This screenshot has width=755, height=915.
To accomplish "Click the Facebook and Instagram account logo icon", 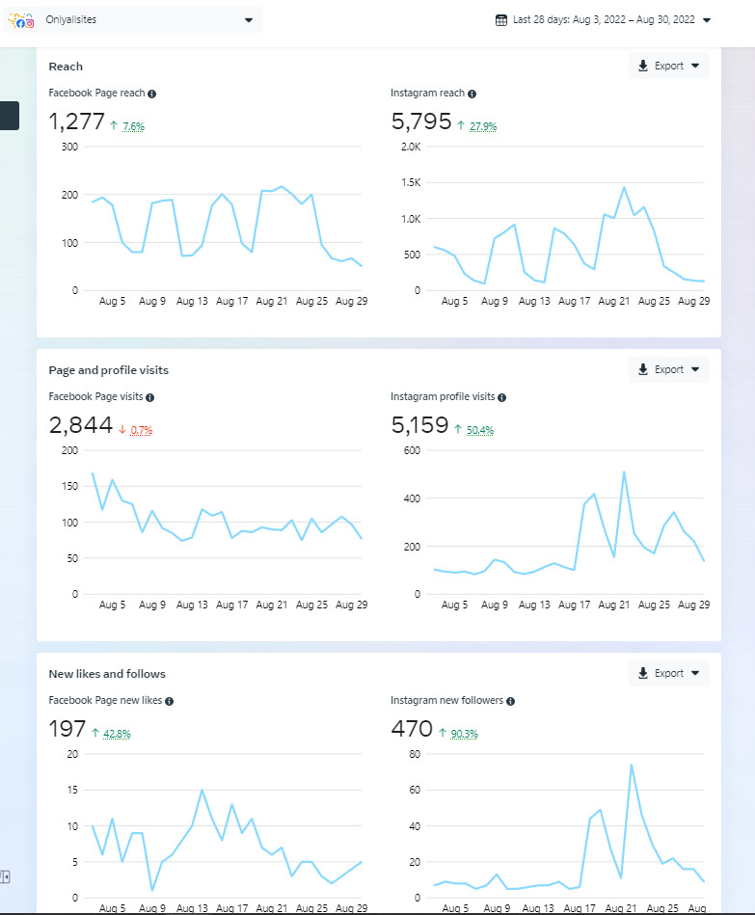I will click(x=25, y=20).
